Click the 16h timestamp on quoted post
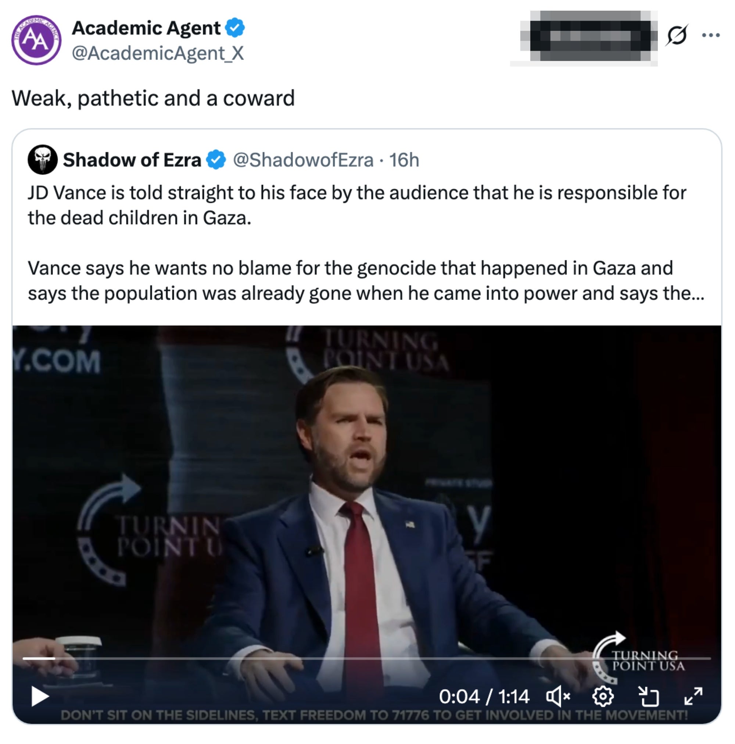 pyautogui.click(x=404, y=160)
